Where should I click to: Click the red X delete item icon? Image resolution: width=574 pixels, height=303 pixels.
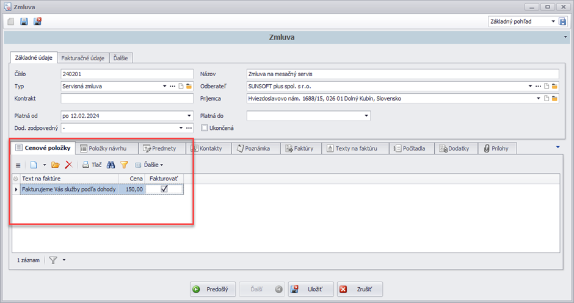pos(69,165)
